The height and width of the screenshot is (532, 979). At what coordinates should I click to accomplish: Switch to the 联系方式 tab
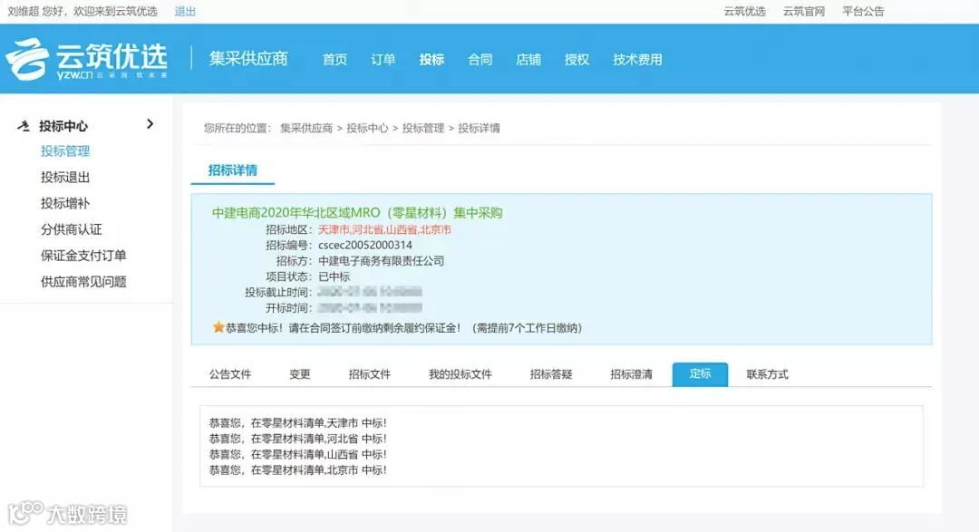click(768, 374)
